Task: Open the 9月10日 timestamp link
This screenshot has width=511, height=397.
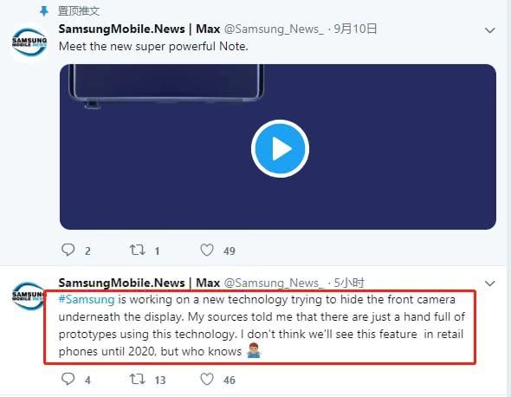Action: click(355, 29)
